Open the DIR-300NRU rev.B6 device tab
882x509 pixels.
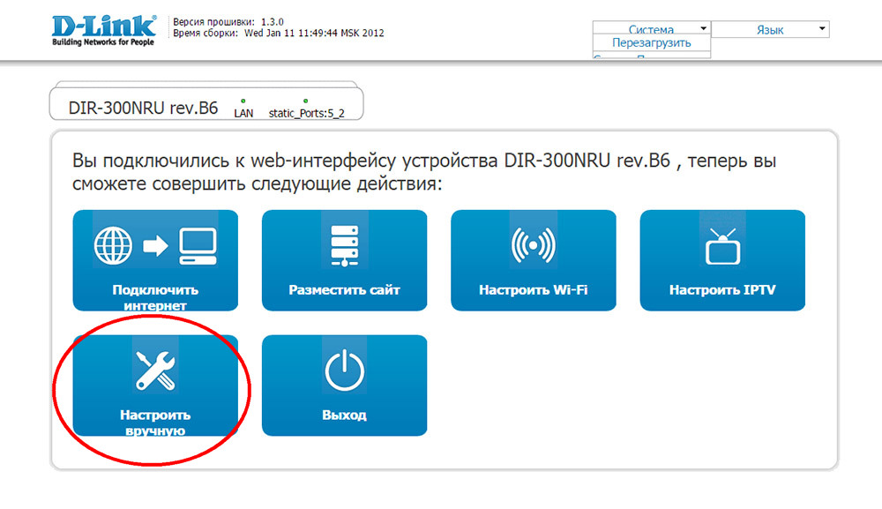[x=143, y=109]
